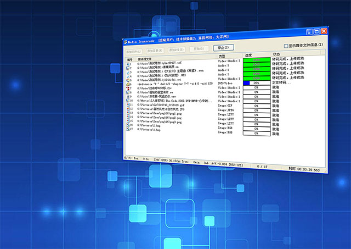351x249 pixels.
Task: Click the AVI file icon in row 5
Action: pyautogui.click(x=128, y=80)
